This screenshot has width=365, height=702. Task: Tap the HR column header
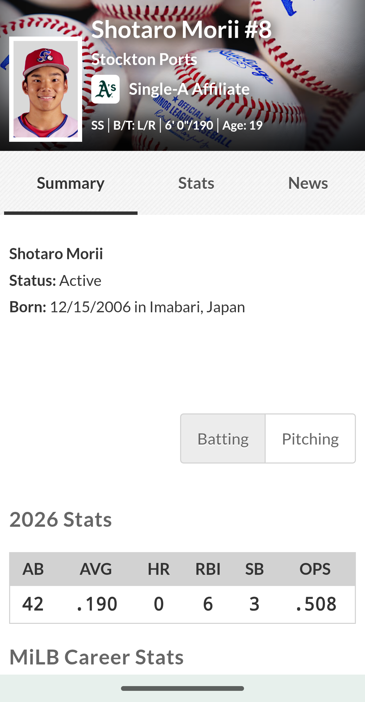tap(159, 569)
